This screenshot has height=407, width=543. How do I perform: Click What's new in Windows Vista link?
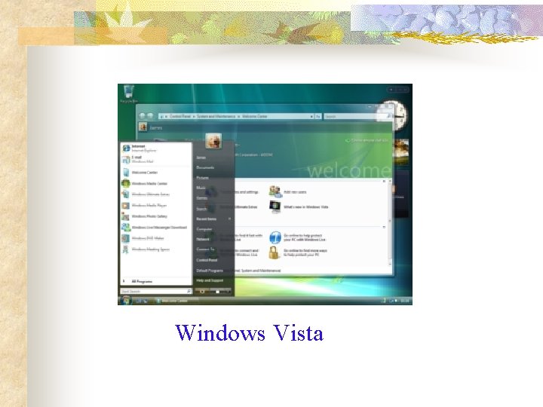(x=306, y=207)
